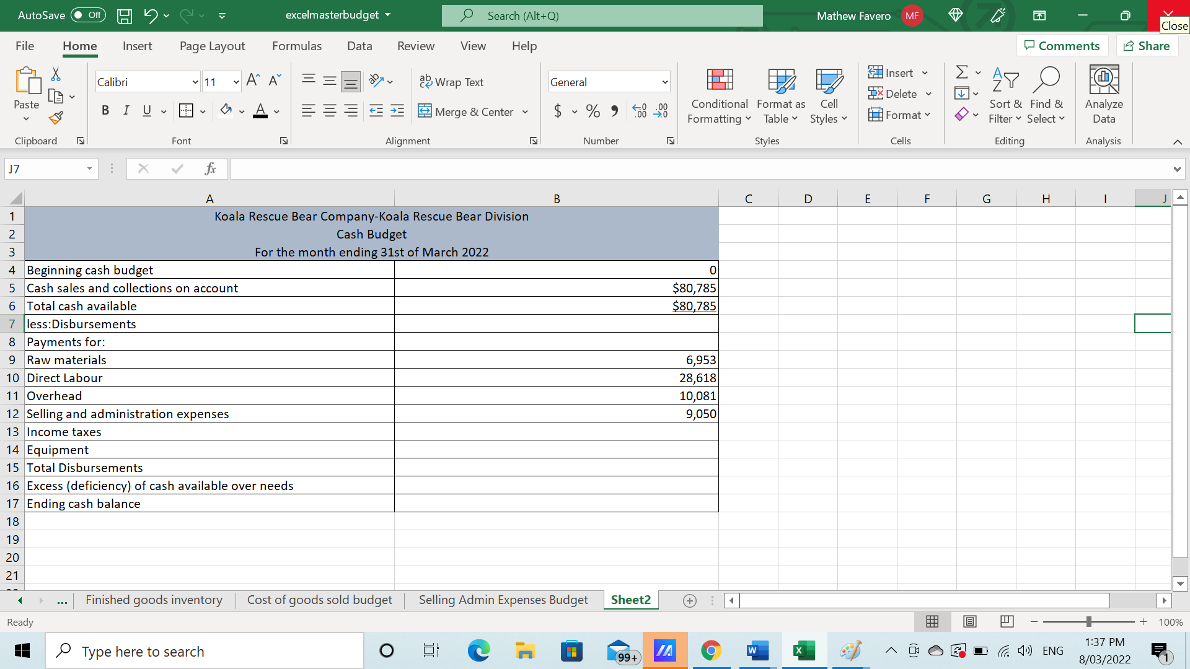This screenshot has width=1190, height=669.
Task: Toggle Middle Align vertical alignment
Action: coord(330,81)
